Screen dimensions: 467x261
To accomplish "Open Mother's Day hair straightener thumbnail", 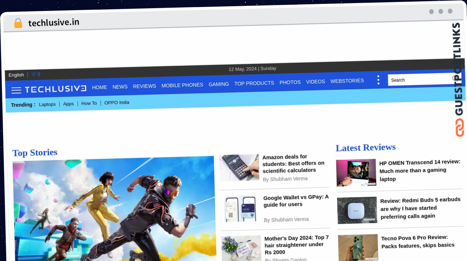I will coord(241,248).
